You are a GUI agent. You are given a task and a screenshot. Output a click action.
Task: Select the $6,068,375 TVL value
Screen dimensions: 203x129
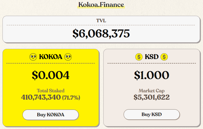pos(101,33)
